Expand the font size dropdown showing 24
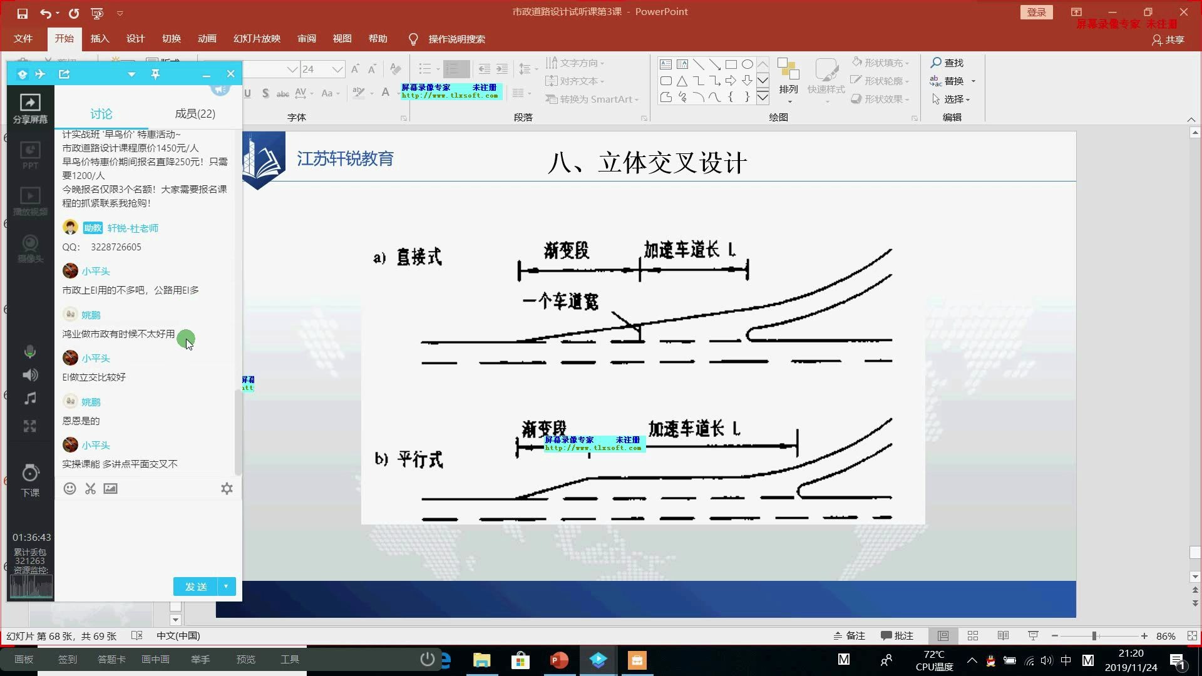This screenshot has height=676, width=1202. click(337, 69)
